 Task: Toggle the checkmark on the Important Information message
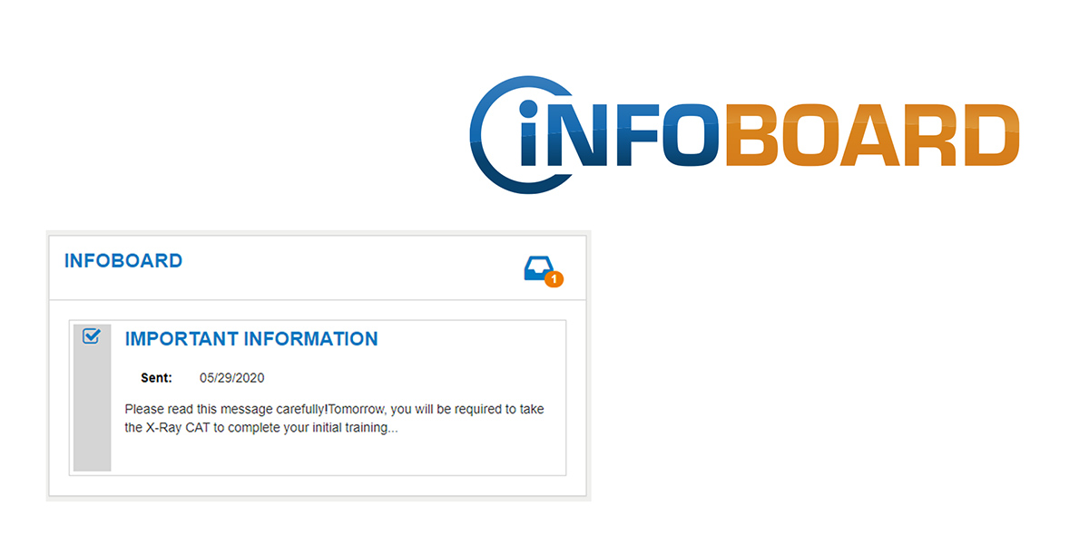click(91, 336)
